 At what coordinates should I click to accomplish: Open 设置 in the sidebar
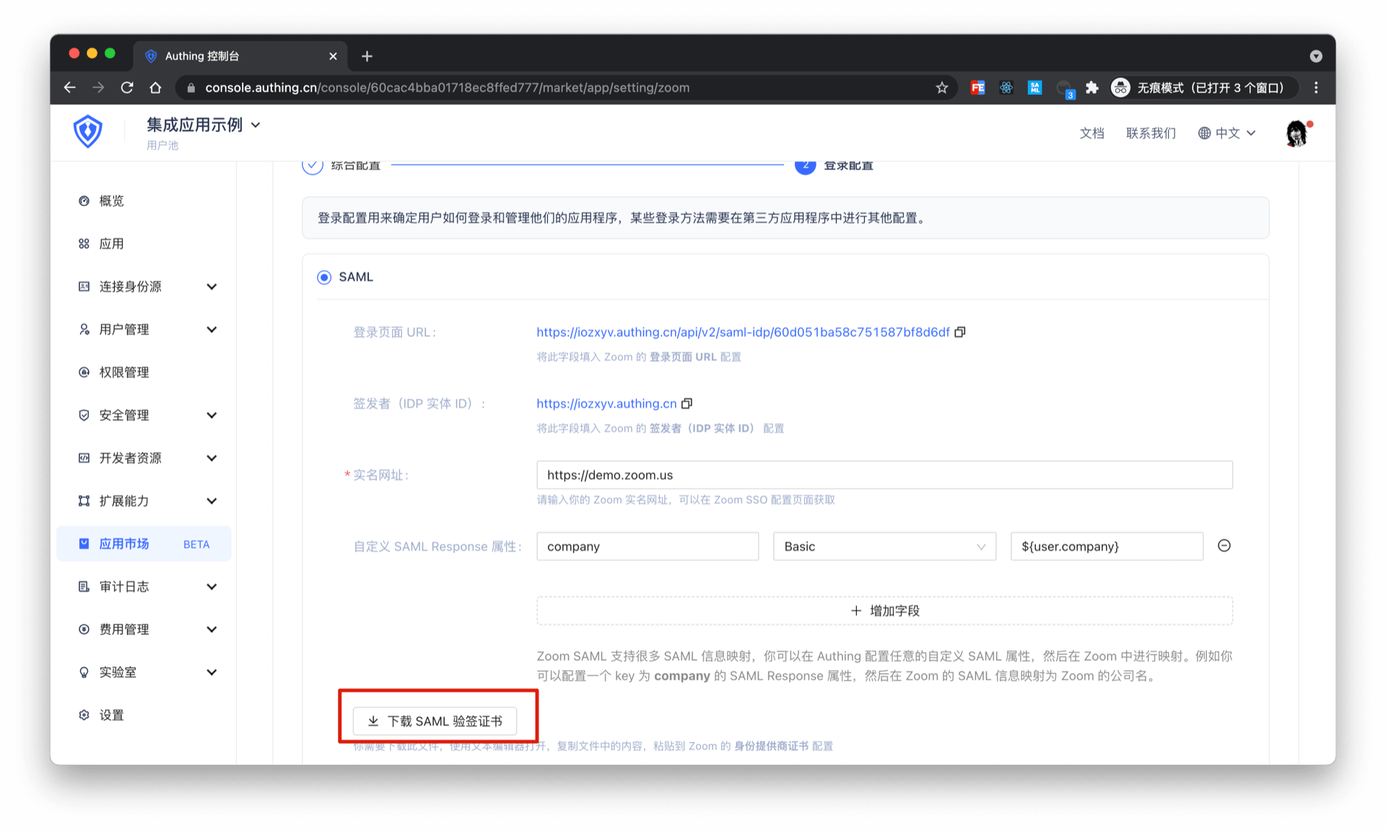tap(111, 715)
